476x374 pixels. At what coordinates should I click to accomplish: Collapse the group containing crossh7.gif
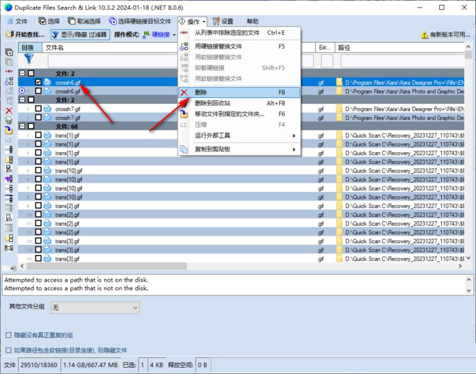click(x=22, y=100)
